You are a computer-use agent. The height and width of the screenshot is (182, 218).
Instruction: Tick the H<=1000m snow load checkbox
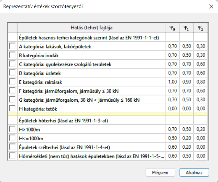click(12, 138)
